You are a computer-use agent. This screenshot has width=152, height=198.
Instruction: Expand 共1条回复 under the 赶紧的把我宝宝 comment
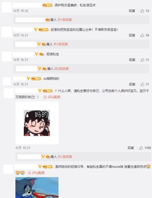[61, 44]
